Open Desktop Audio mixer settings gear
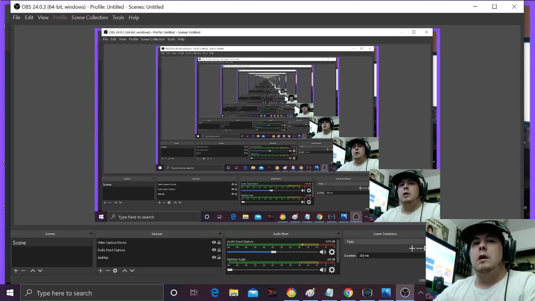This screenshot has height=301, width=535. pyautogui.click(x=332, y=270)
